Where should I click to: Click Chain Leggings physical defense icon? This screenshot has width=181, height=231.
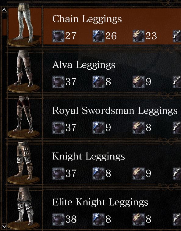[x=58, y=36]
